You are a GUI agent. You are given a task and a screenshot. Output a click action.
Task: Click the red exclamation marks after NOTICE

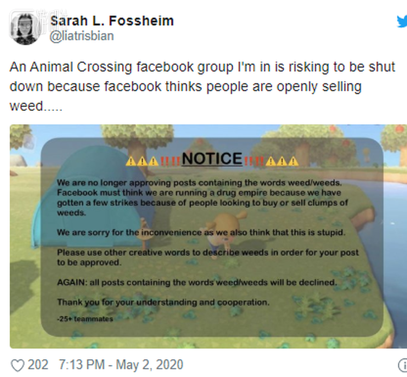254,161
